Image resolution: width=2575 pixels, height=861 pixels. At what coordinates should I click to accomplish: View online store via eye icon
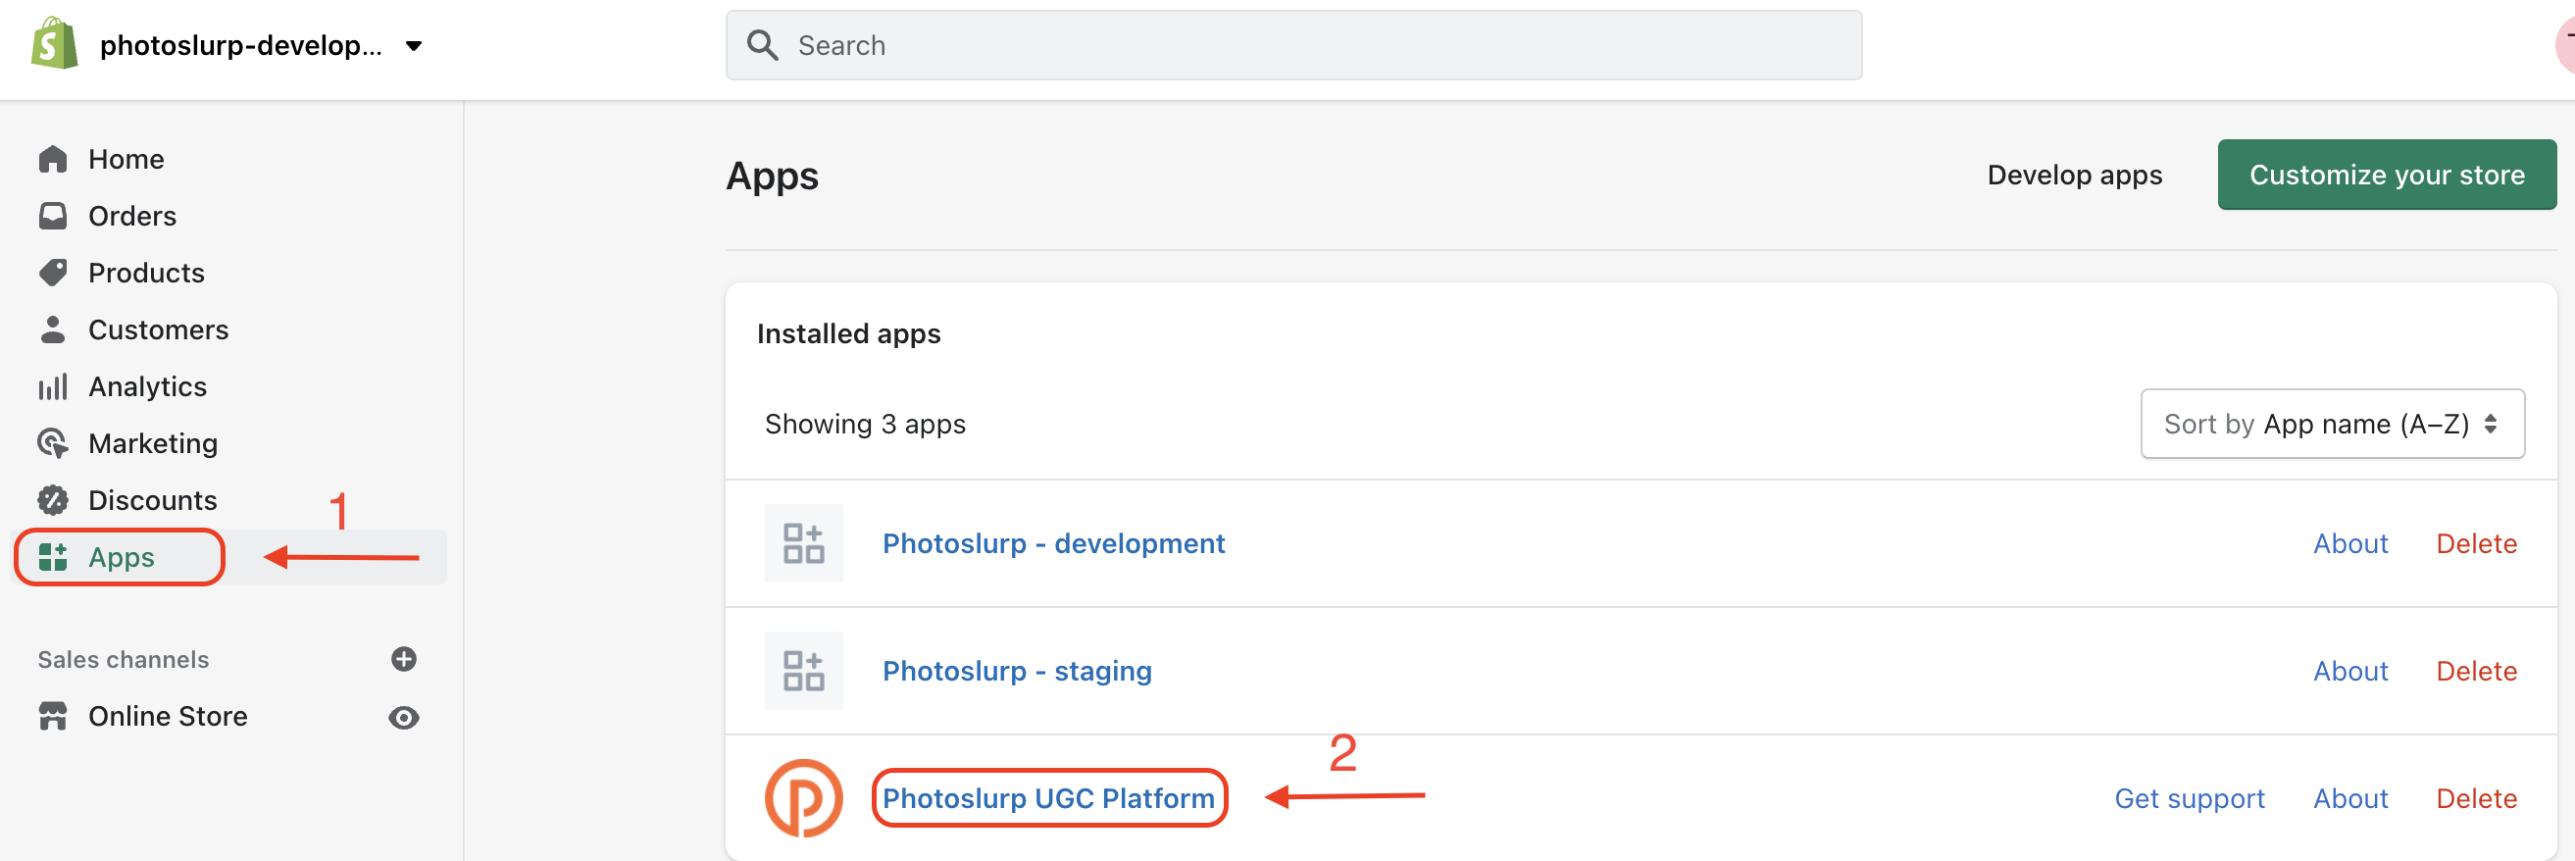pos(404,718)
